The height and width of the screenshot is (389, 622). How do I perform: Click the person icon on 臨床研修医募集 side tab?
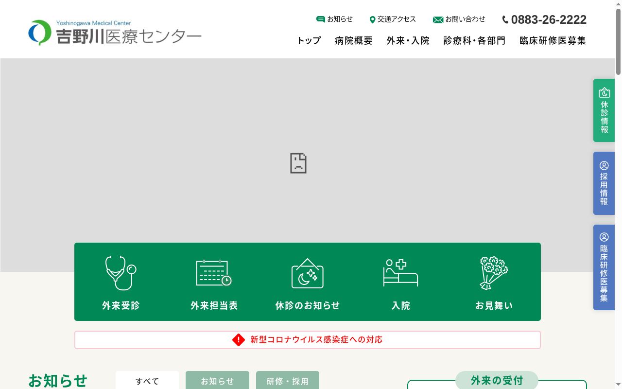(604, 237)
